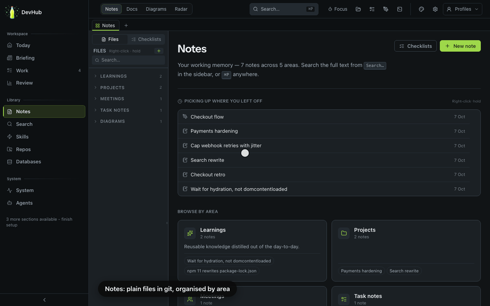
Task: Start Focus timer
Action: pyautogui.click(x=337, y=9)
